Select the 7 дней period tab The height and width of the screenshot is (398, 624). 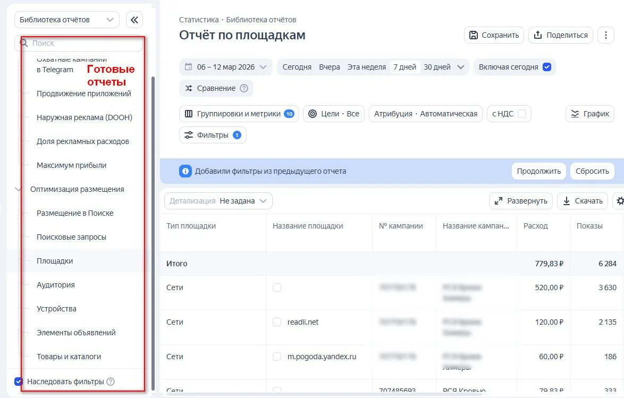click(404, 67)
